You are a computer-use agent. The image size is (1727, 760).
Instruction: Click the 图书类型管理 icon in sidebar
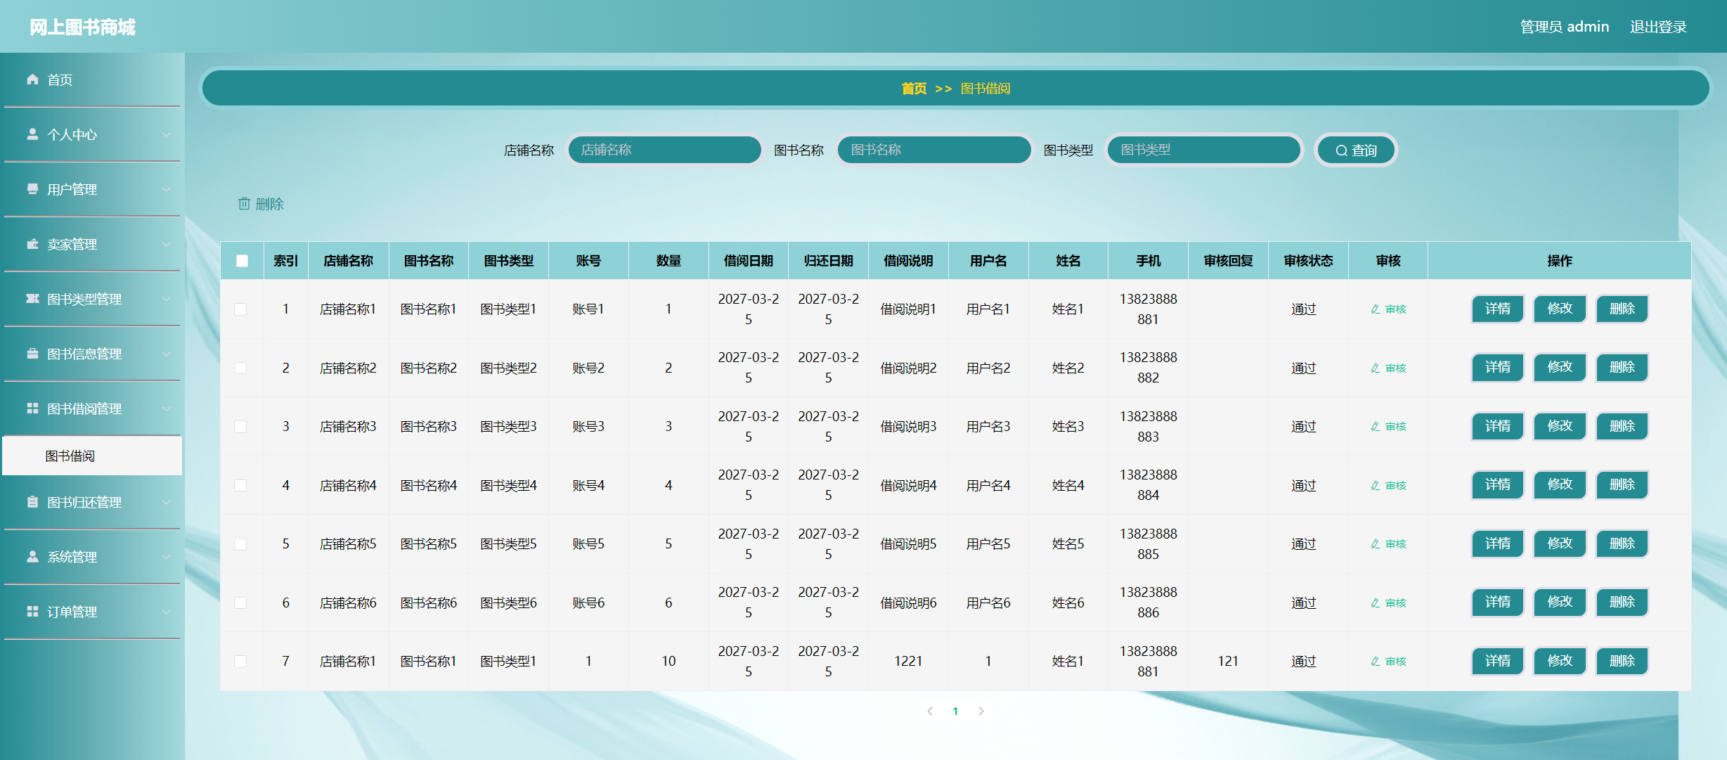pyautogui.click(x=32, y=299)
